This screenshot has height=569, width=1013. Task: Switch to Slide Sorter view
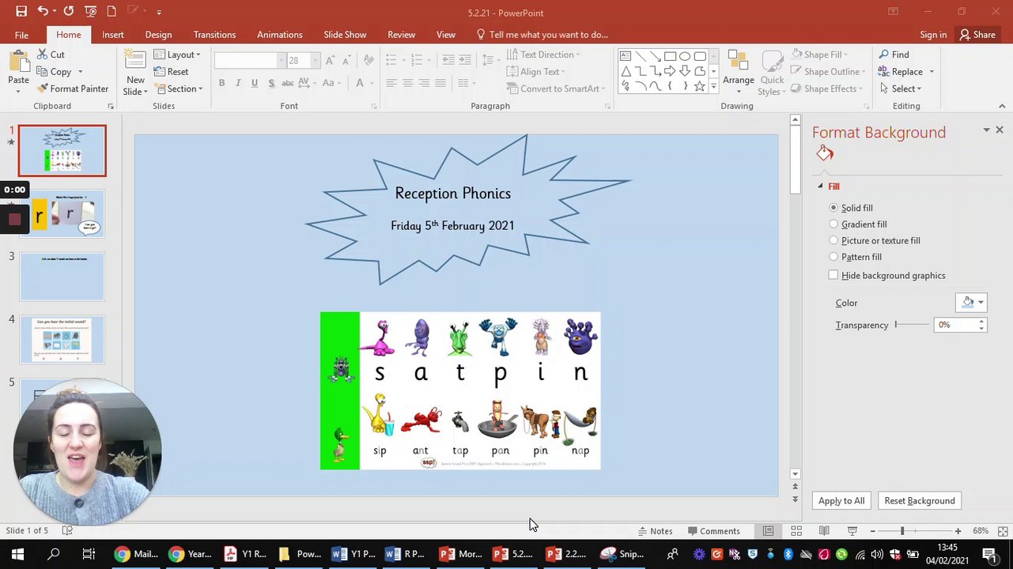[x=796, y=531]
